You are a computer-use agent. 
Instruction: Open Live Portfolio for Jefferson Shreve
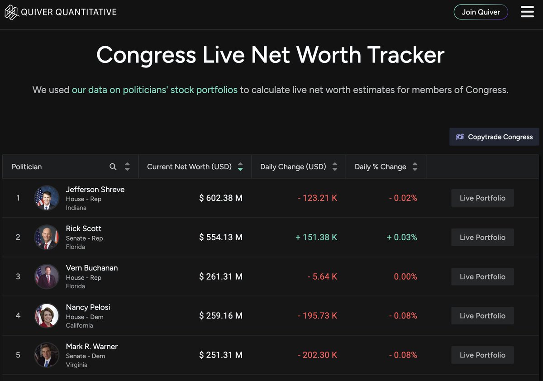pos(482,198)
